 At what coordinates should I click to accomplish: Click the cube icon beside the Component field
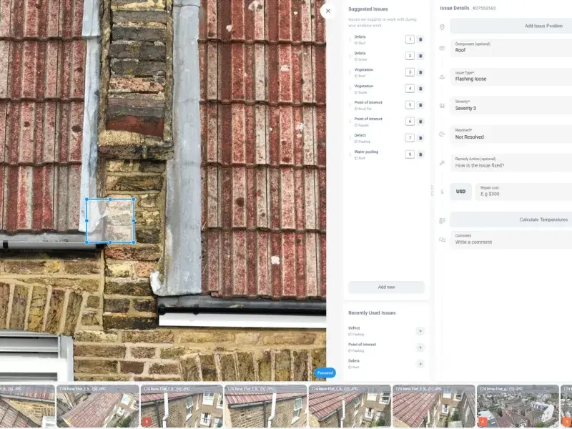442,48
